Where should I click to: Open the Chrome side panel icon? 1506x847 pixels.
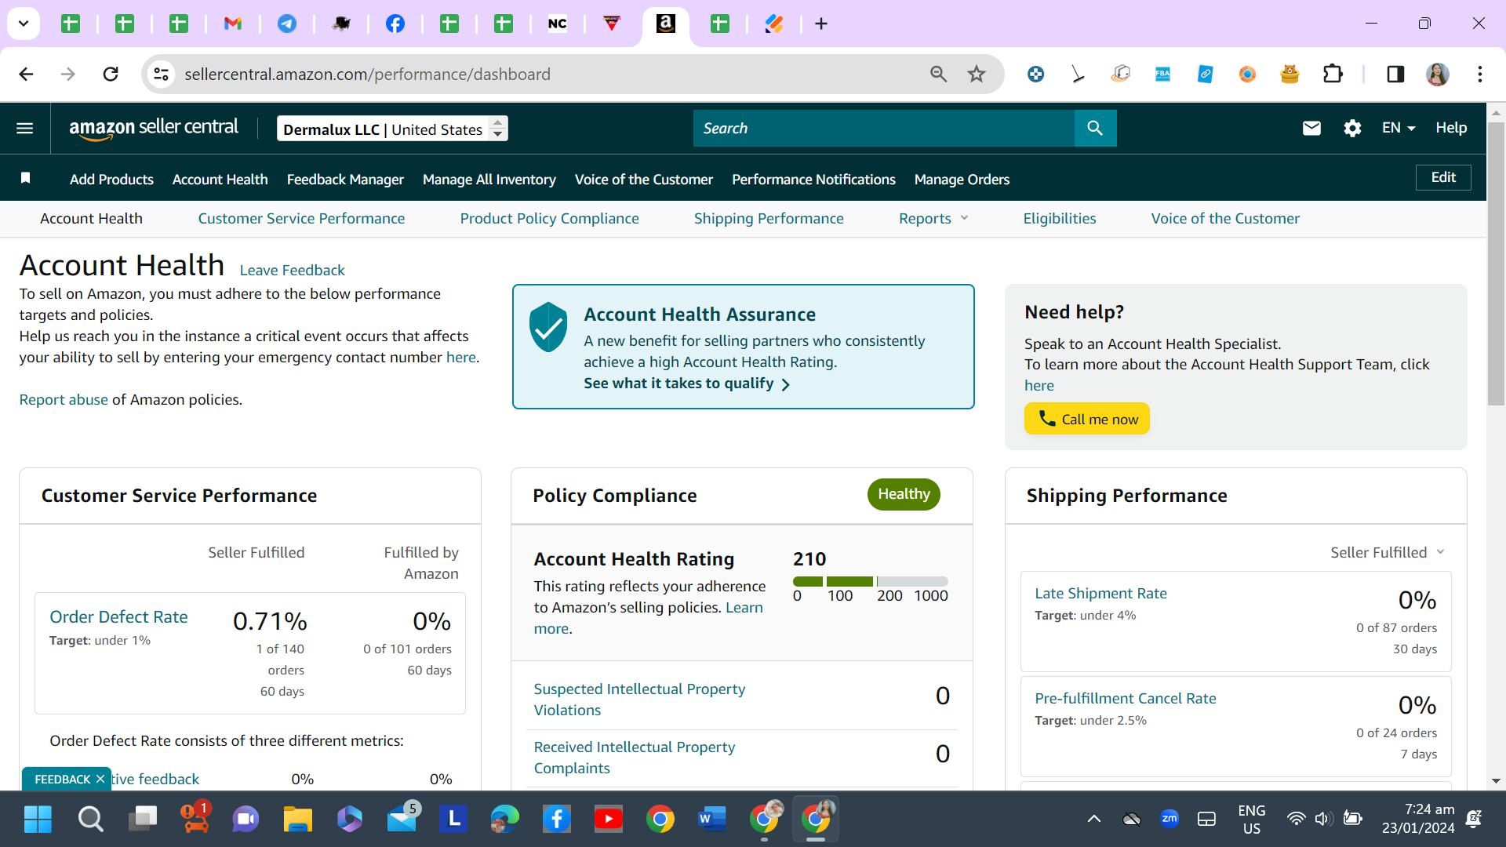click(x=1395, y=74)
